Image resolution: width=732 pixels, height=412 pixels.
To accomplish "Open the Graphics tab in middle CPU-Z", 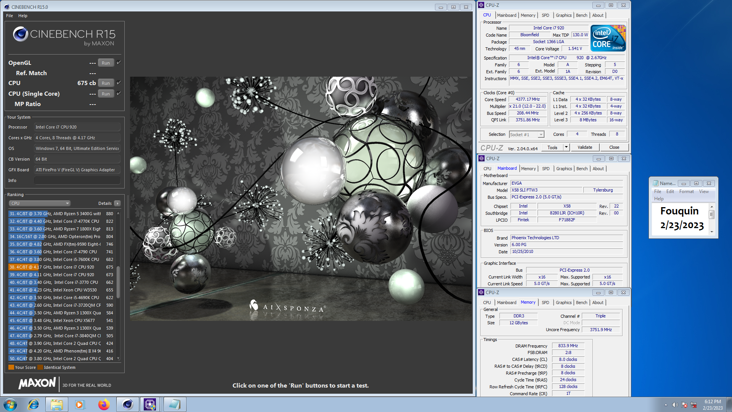I will pos(564,169).
